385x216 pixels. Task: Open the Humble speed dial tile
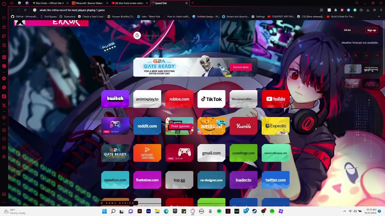[243, 126]
